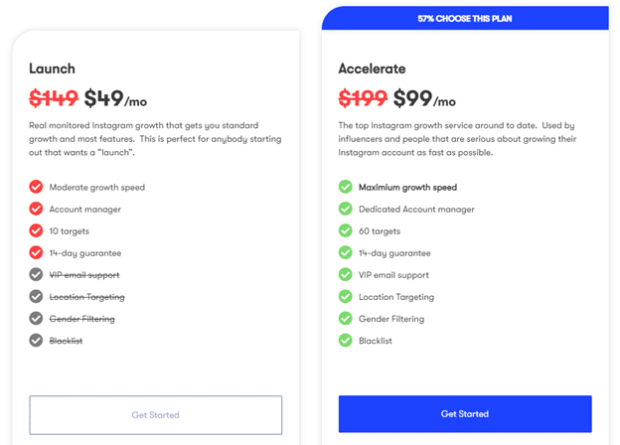The width and height of the screenshot is (620, 445).
Task: Select the Accelerate plan heading
Action: (372, 69)
